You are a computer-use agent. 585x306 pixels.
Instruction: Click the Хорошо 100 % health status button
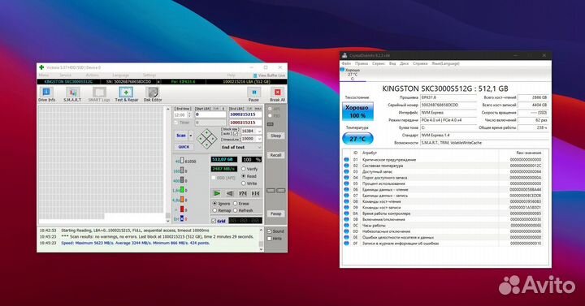point(357,111)
